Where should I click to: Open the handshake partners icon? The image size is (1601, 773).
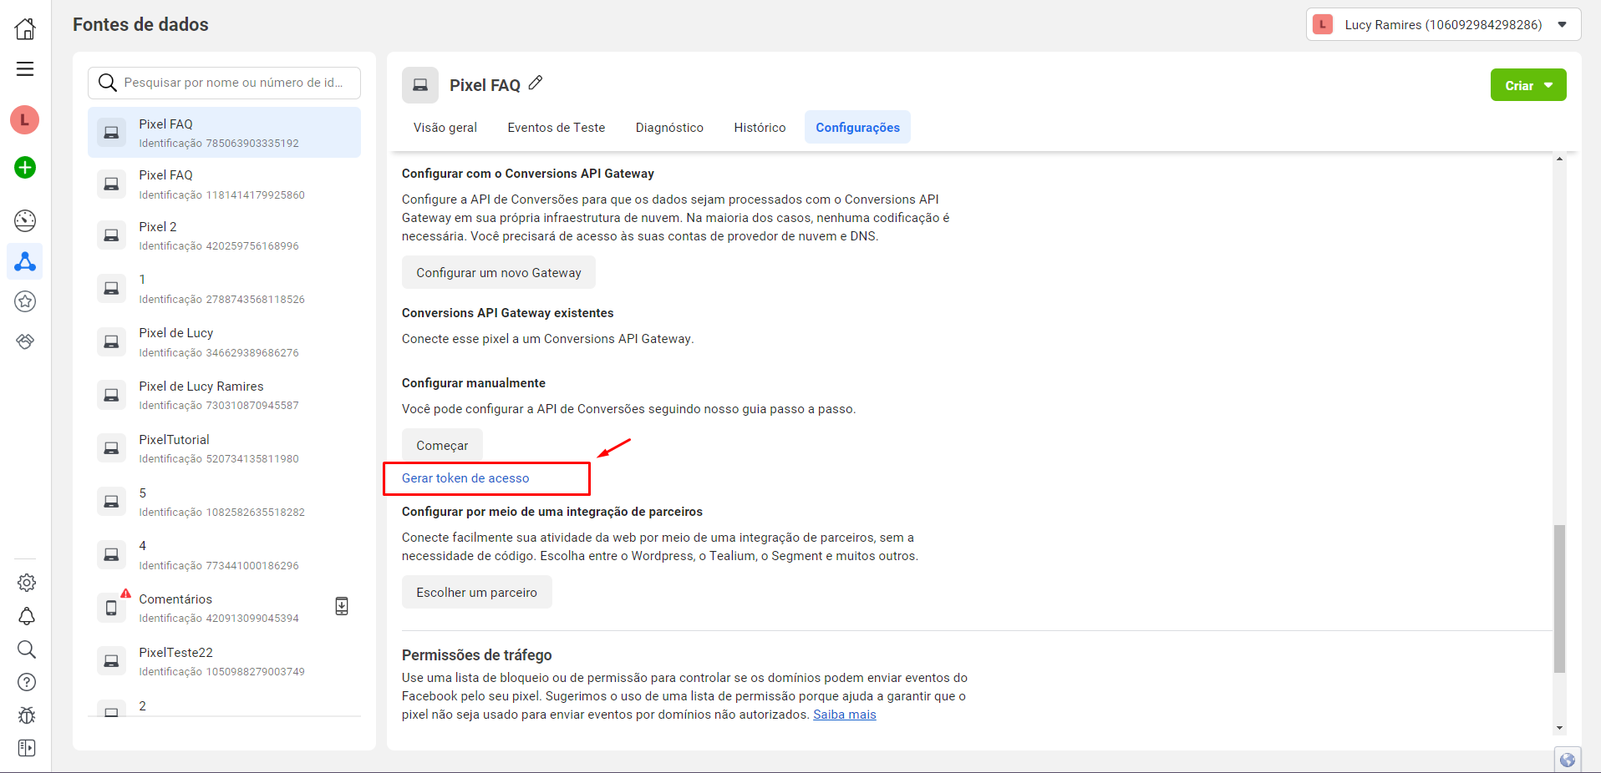tap(25, 341)
